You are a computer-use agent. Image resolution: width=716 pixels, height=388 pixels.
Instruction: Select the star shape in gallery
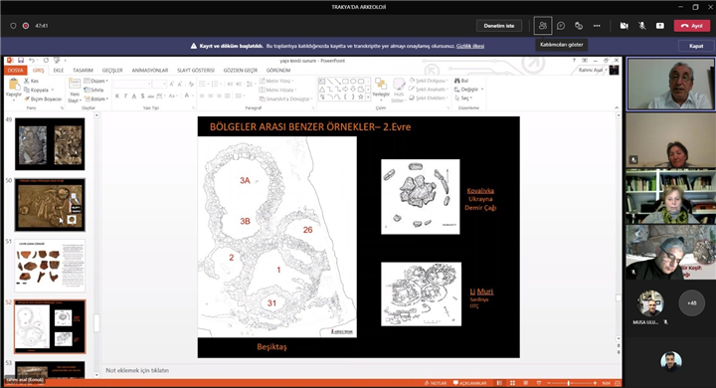pyautogui.click(x=361, y=97)
